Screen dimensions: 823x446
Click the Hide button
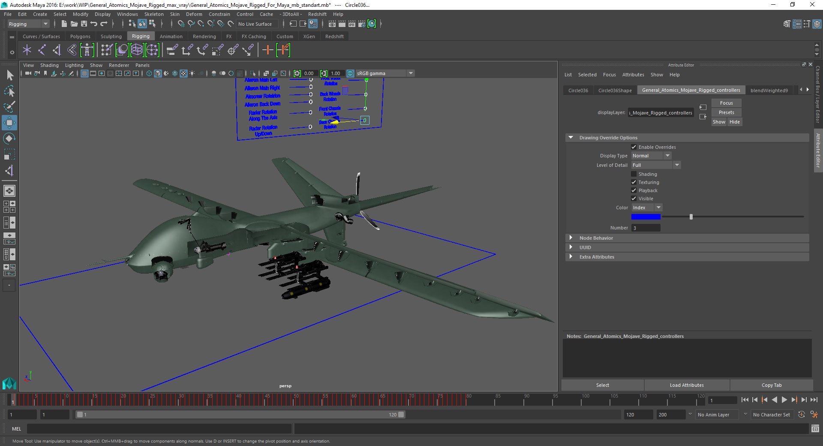tap(734, 122)
